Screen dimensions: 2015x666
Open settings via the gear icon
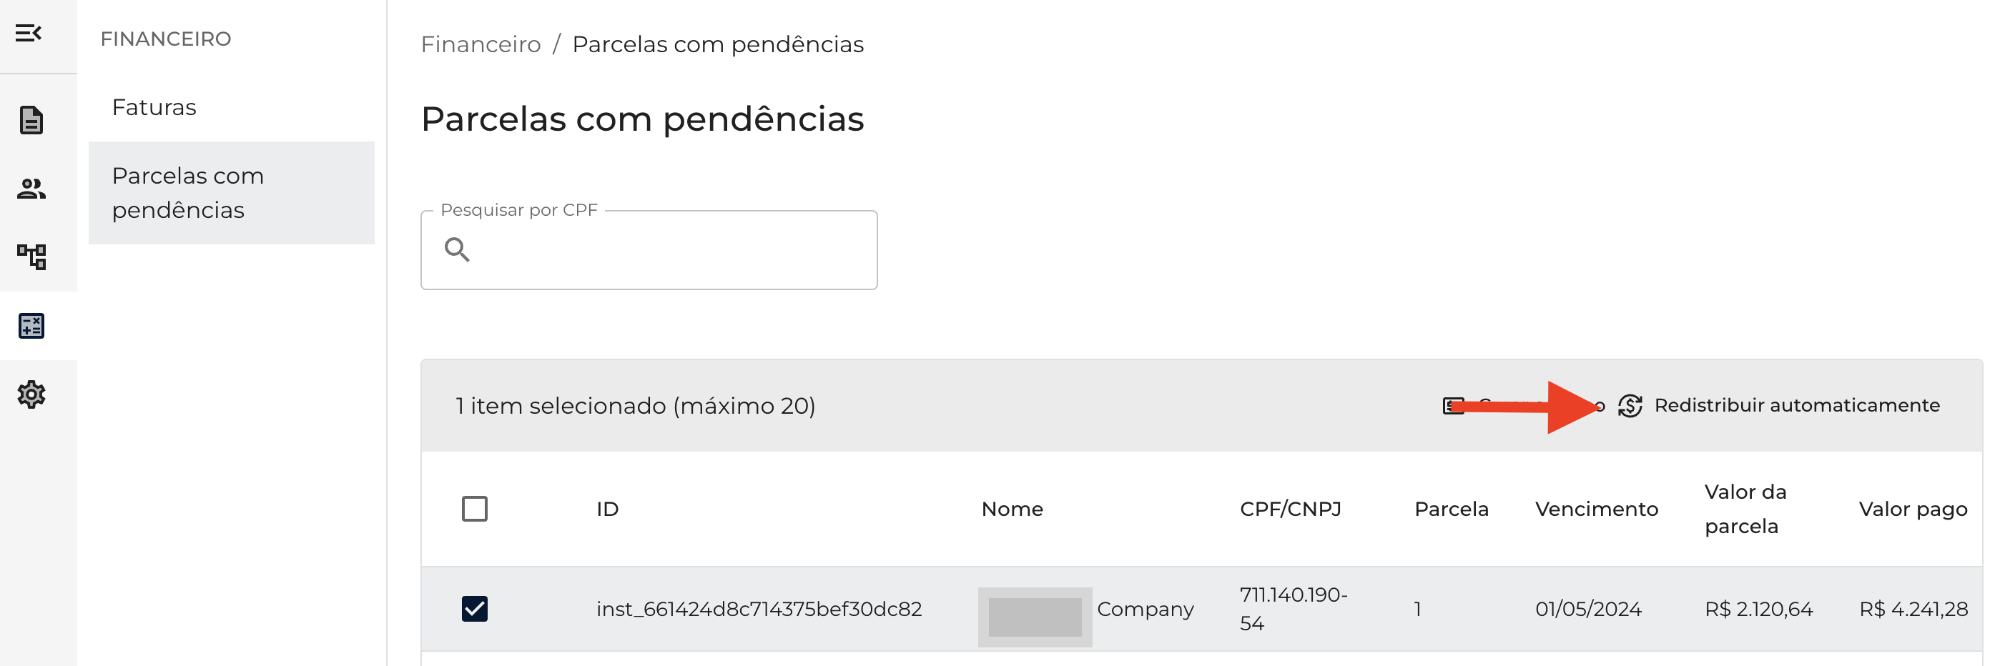(31, 394)
